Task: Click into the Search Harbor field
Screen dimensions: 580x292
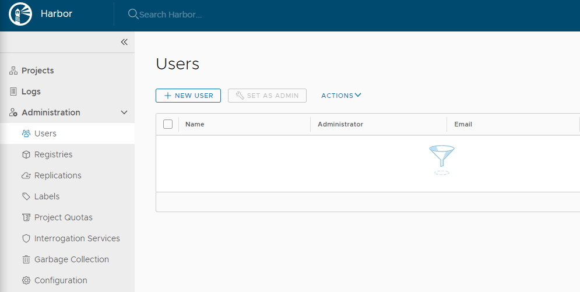Action: pyautogui.click(x=233, y=15)
